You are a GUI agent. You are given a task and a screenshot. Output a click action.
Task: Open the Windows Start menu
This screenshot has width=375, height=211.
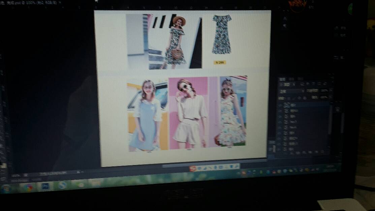(7, 189)
